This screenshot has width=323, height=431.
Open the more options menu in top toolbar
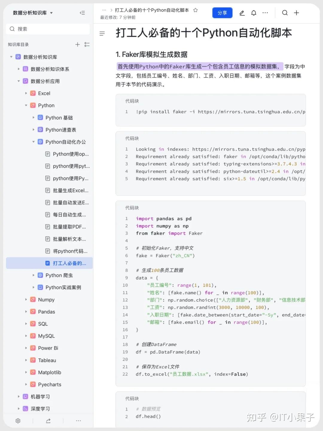click(265, 13)
